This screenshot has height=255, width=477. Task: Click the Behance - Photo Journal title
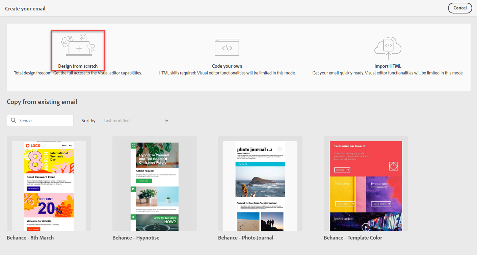(246, 238)
